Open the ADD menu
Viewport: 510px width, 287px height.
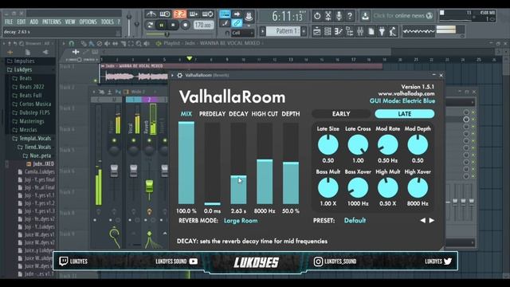[x=33, y=22]
